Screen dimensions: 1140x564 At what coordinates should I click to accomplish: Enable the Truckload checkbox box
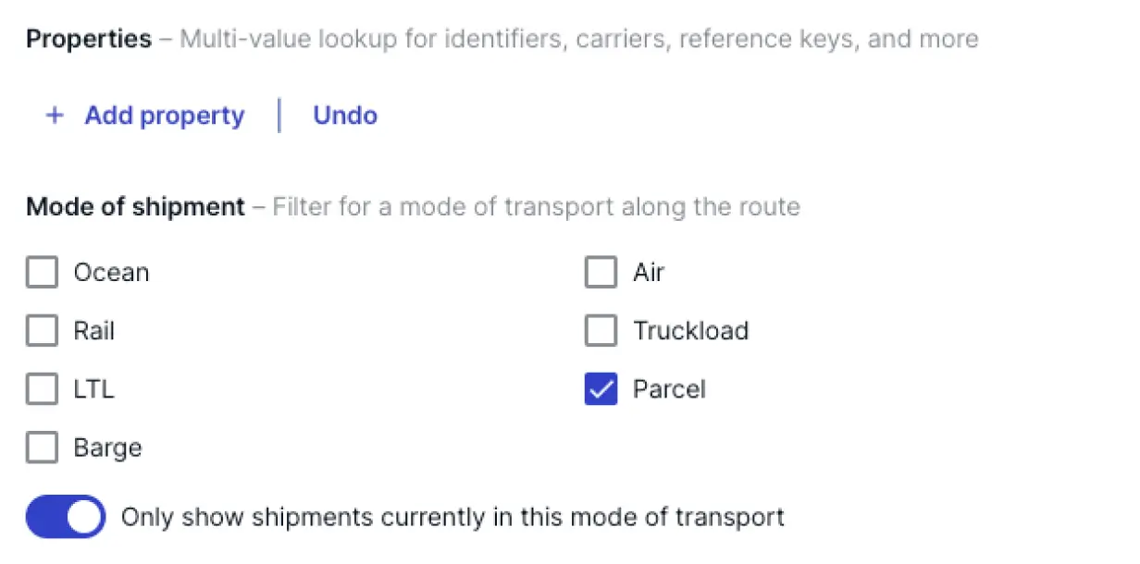(601, 331)
